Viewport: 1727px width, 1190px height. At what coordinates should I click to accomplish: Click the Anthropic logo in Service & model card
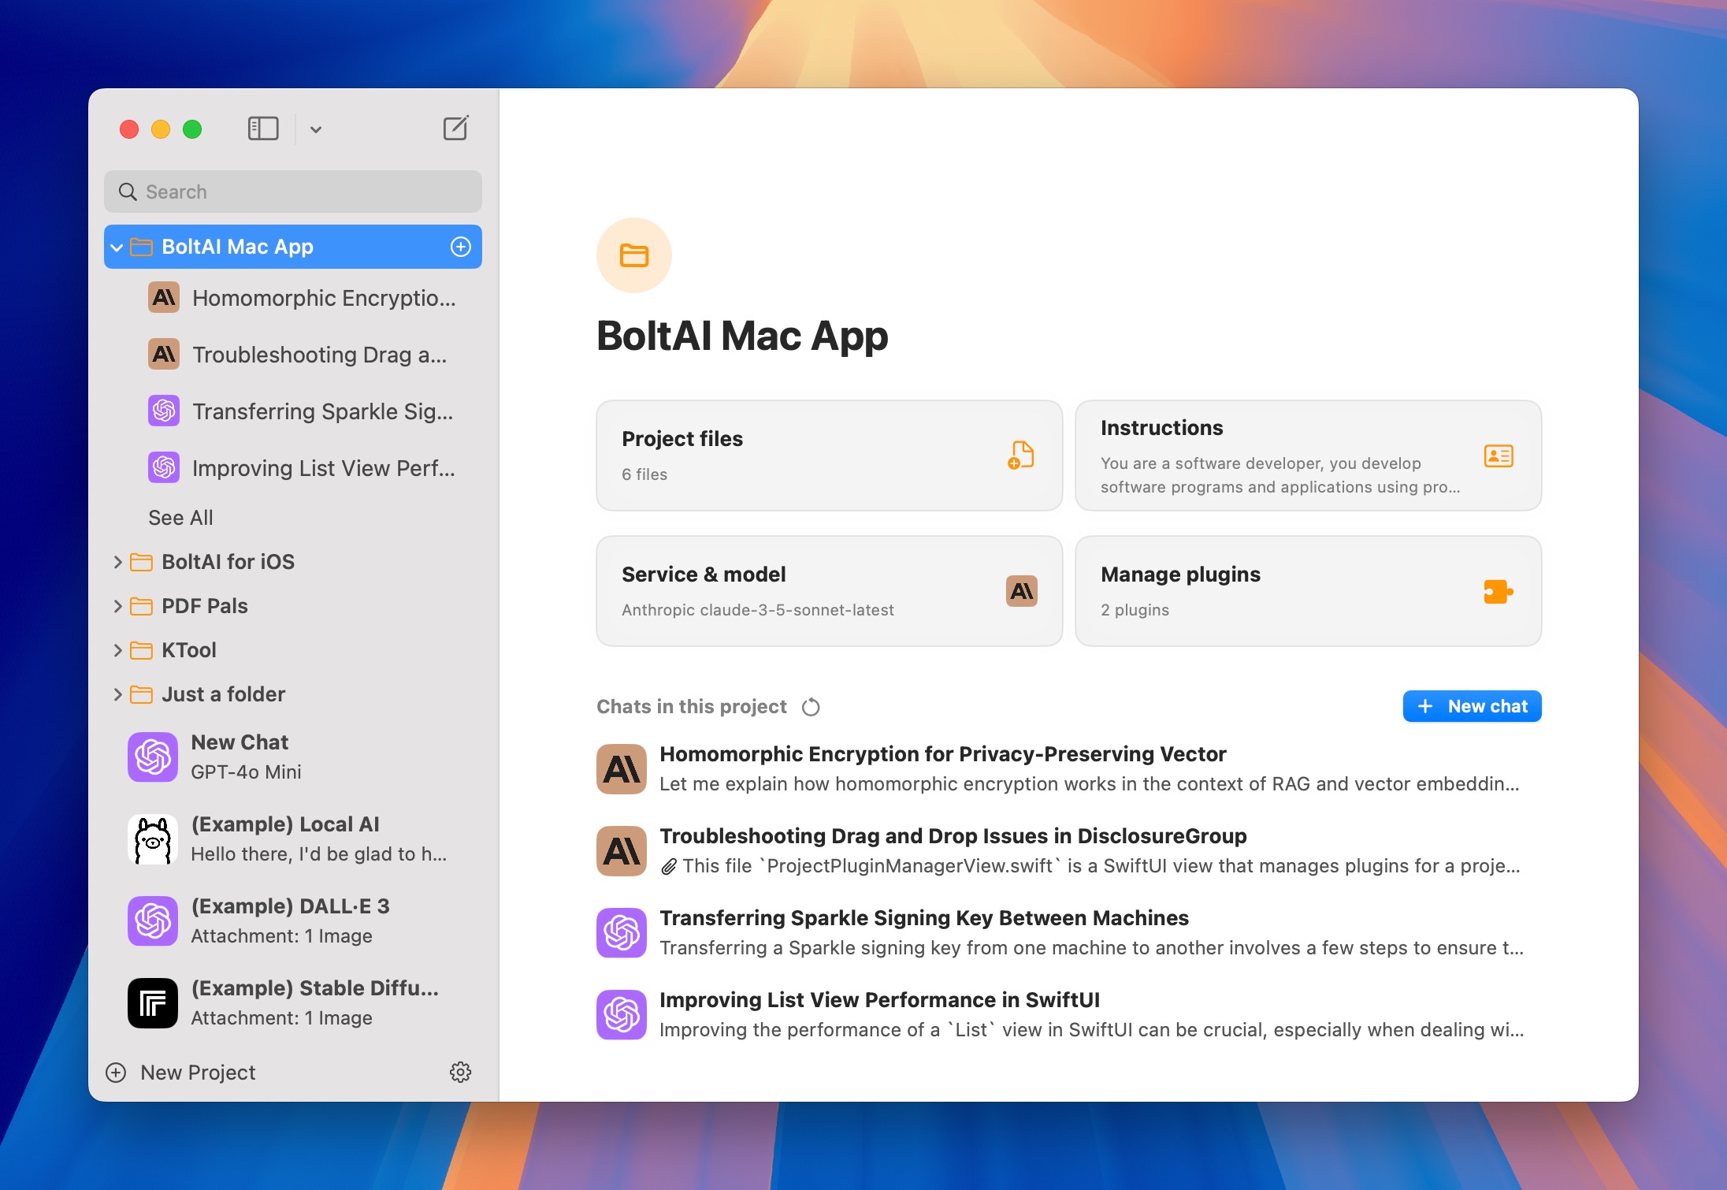pyautogui.click(x=1021, y=591)
